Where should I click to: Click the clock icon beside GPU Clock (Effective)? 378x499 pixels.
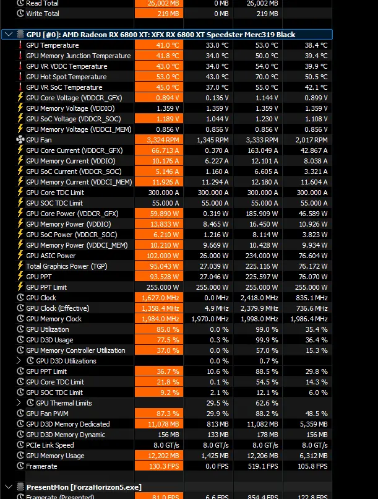(x=20, y=308)
